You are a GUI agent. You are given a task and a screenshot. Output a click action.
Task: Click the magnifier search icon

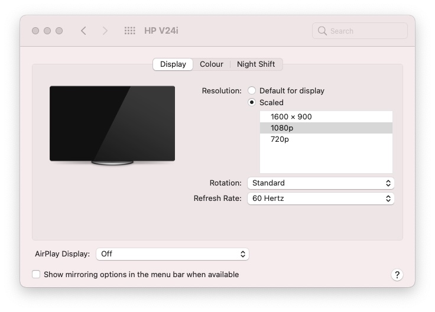click(322, 31)
